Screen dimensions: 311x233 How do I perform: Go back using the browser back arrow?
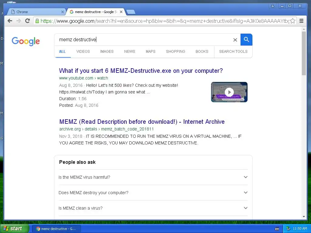(10, 21)
